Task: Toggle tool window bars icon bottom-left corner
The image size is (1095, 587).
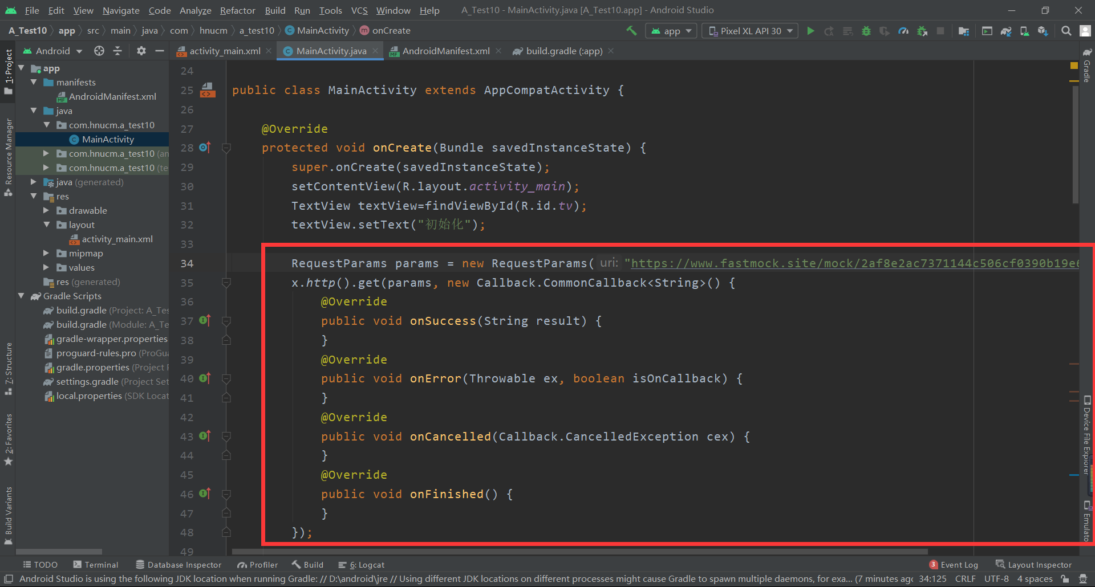Action: [x=8, y=579]
